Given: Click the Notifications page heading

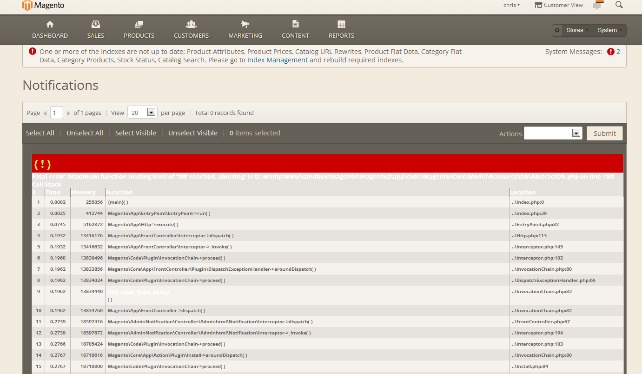Looking at the screenshot, I should pyautogui.click(x=60, y=85).
